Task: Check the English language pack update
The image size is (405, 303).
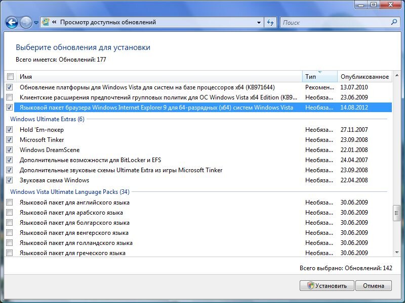Action: coord(10,202)
